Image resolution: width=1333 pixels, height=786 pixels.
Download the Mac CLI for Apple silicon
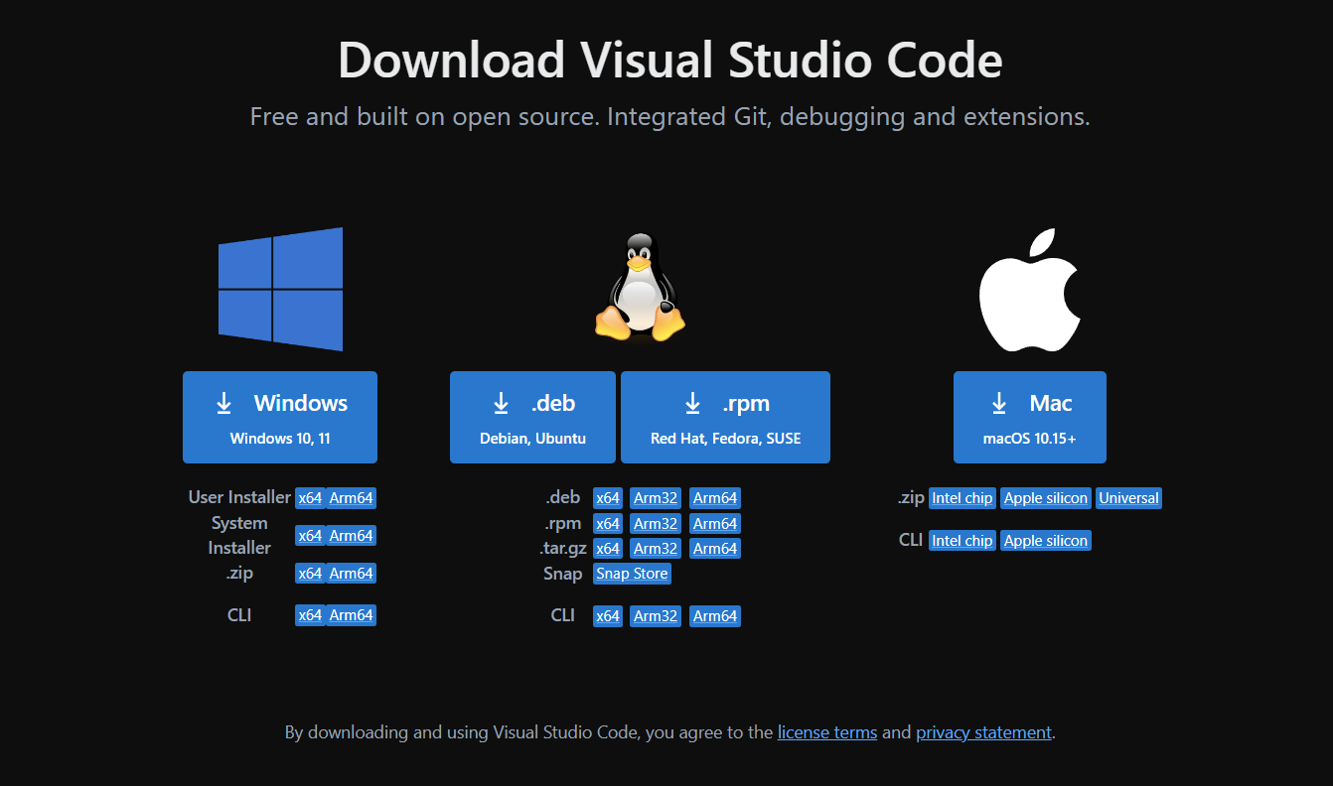coord(1045,540)
